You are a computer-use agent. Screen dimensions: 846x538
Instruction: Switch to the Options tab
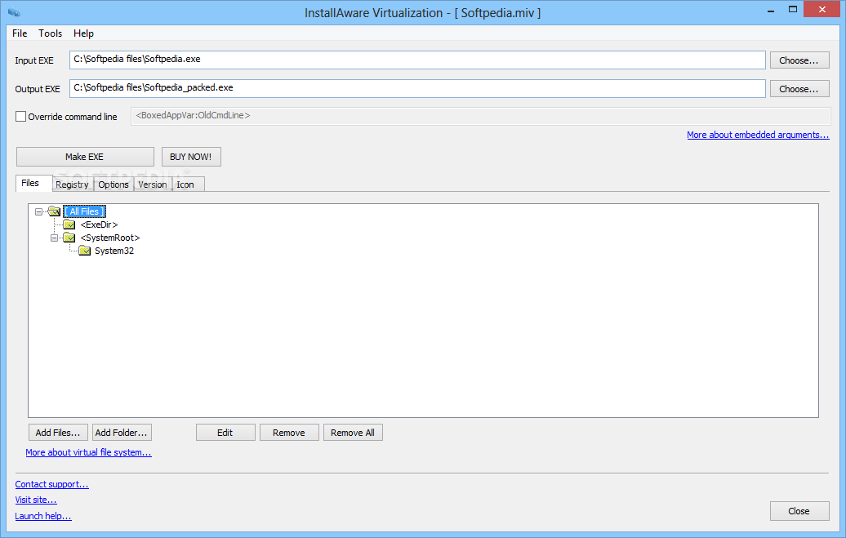[x=114, y=185]
